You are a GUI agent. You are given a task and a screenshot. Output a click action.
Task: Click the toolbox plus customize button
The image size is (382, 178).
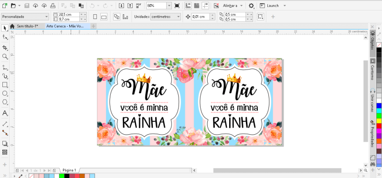pyautogui.click(x=5, y=164)
